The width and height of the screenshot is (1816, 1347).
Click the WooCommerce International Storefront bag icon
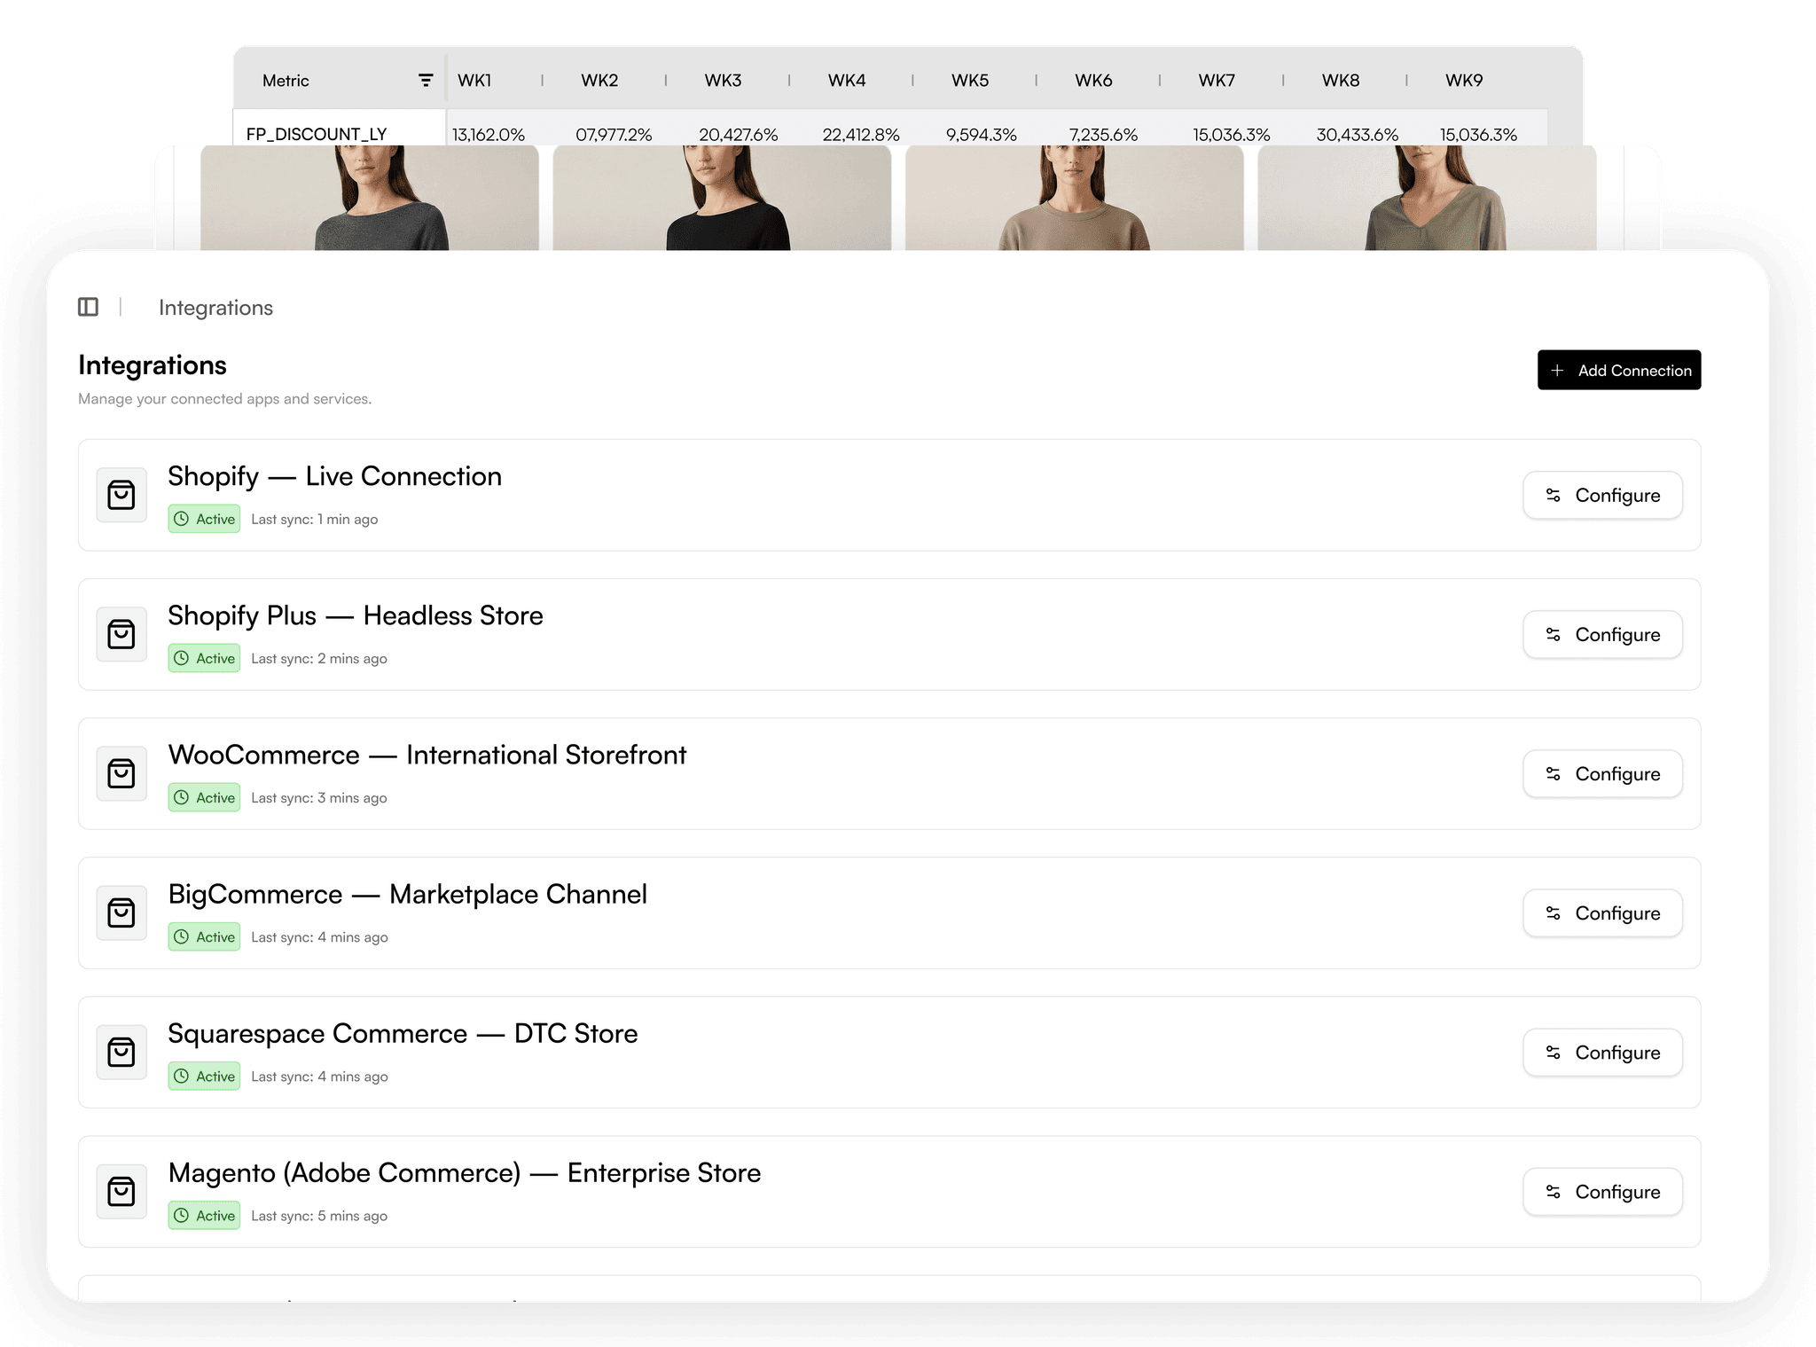[x=121, y=773]
